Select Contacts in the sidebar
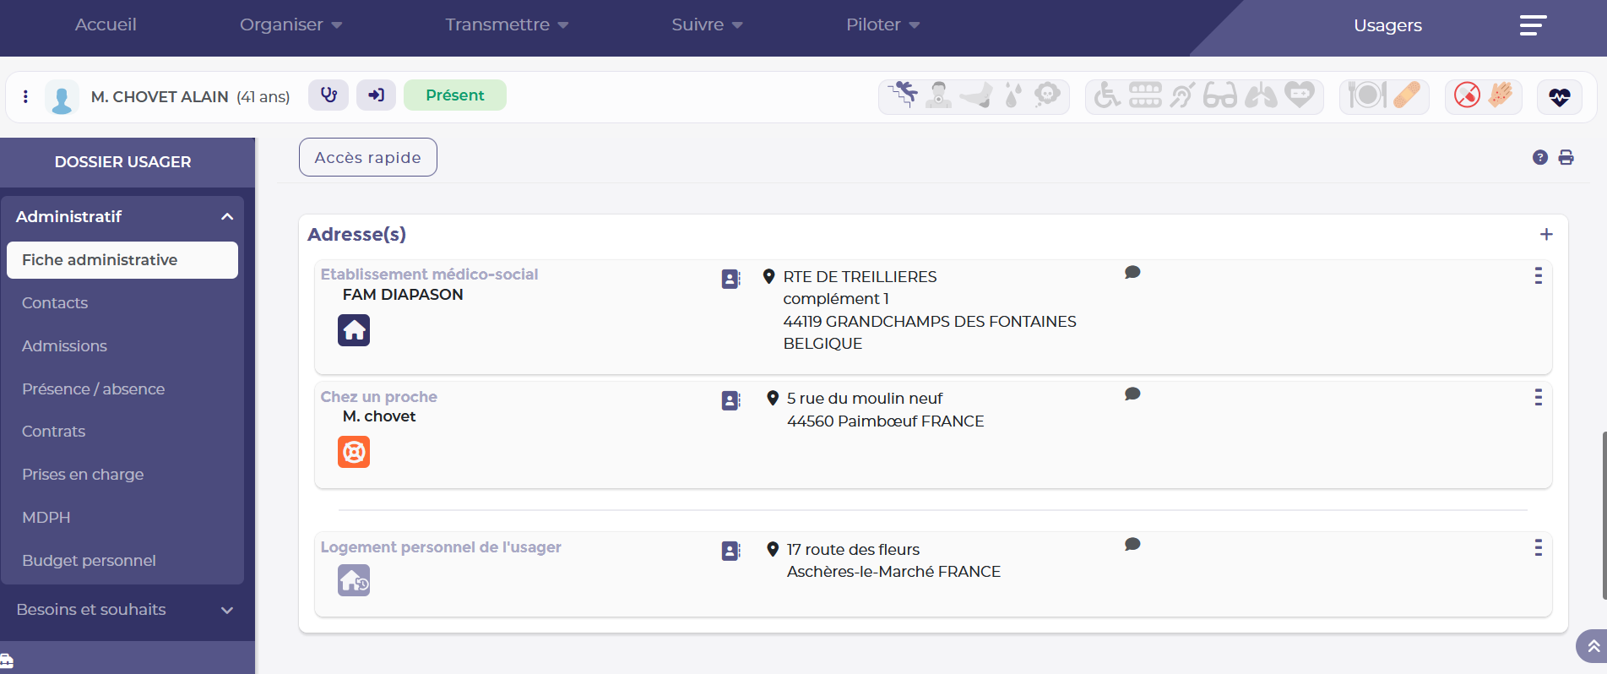 coord(55,303)
